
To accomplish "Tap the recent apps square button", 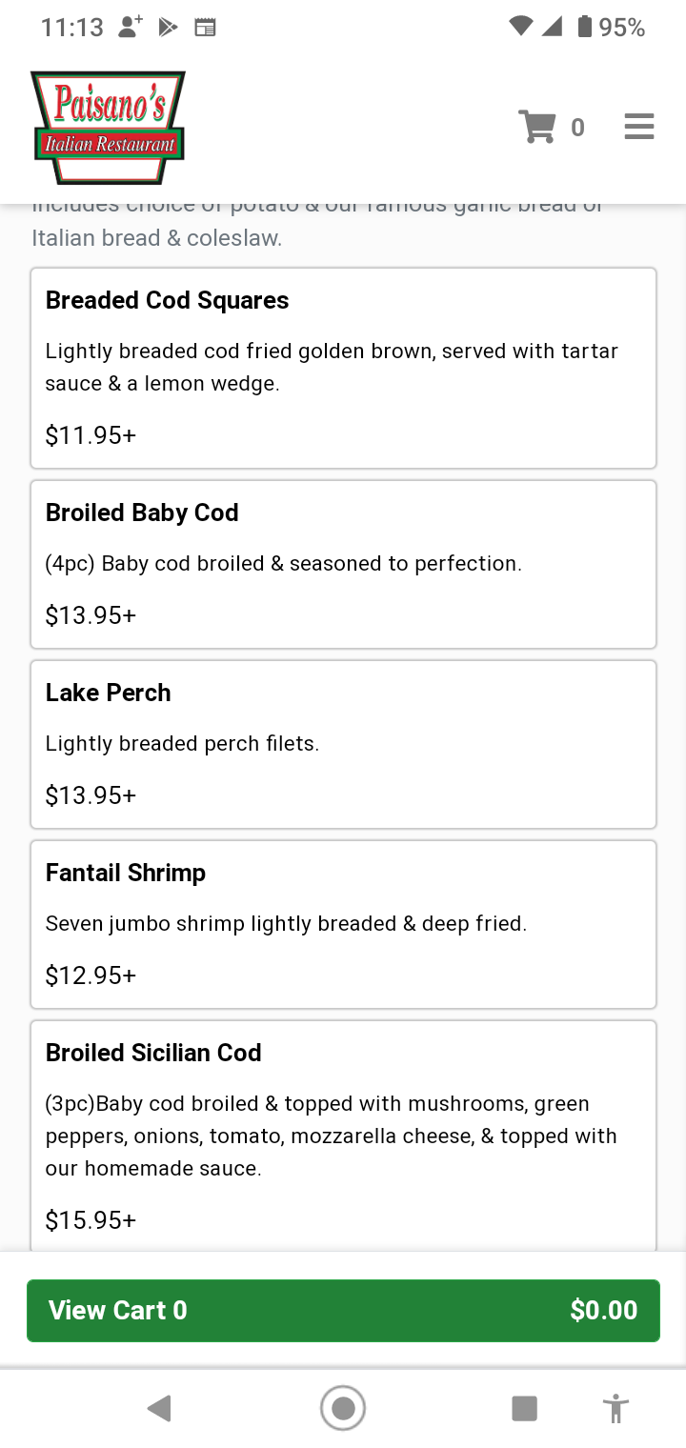I will 524,1408.
